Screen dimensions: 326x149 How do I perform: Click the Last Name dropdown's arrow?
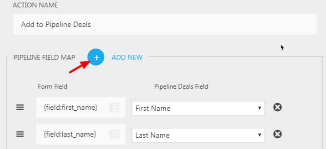point(259,135)
